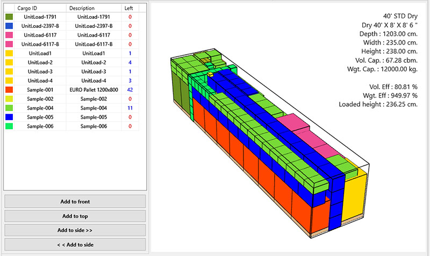The width and height of the screenshot is (430, 256).
Task: Click the 'Add to top' button
Action: [75, 216]
